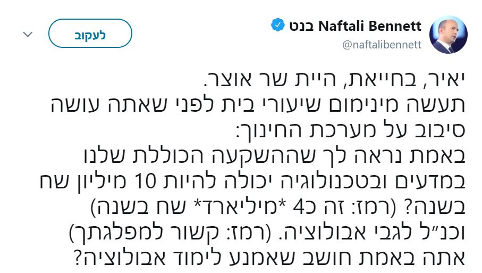
Task: Click the לעקוב follow button
Action: click(x=90, y=34)
